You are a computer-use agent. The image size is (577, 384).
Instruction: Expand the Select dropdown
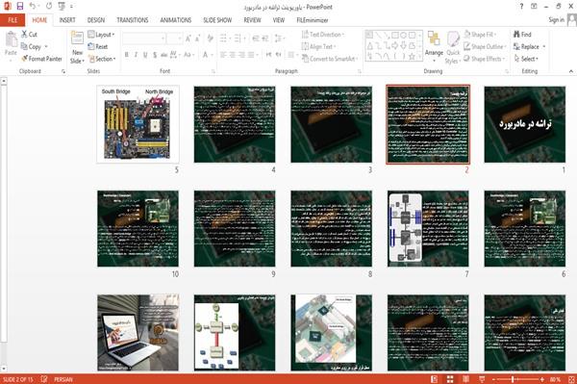[526, 59]
